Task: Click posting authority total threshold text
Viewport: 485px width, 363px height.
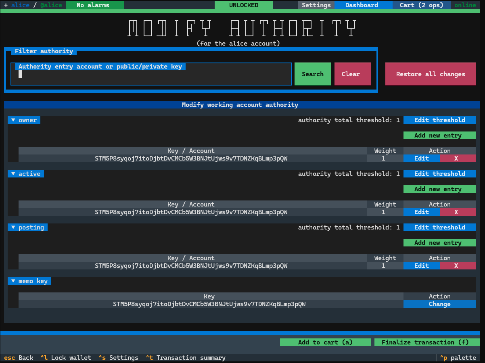Action: point(349,227)
